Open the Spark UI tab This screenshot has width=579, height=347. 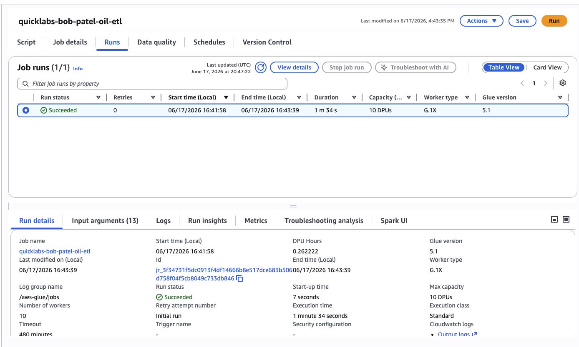(x=394, y=221)
